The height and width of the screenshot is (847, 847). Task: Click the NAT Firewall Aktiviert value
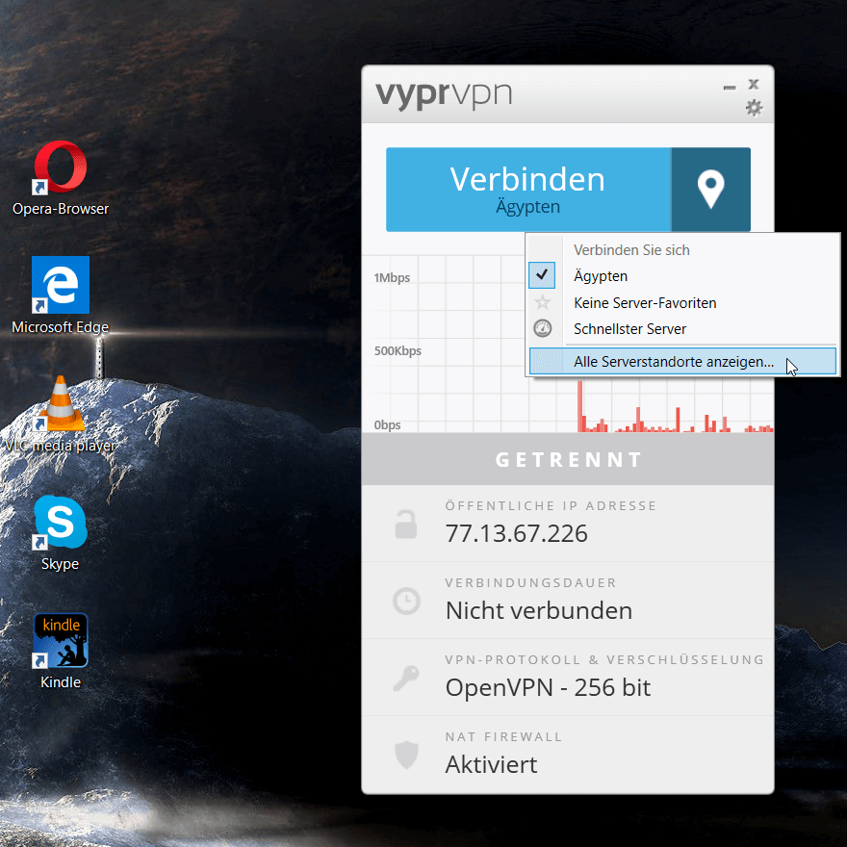(x=492, y=765)
